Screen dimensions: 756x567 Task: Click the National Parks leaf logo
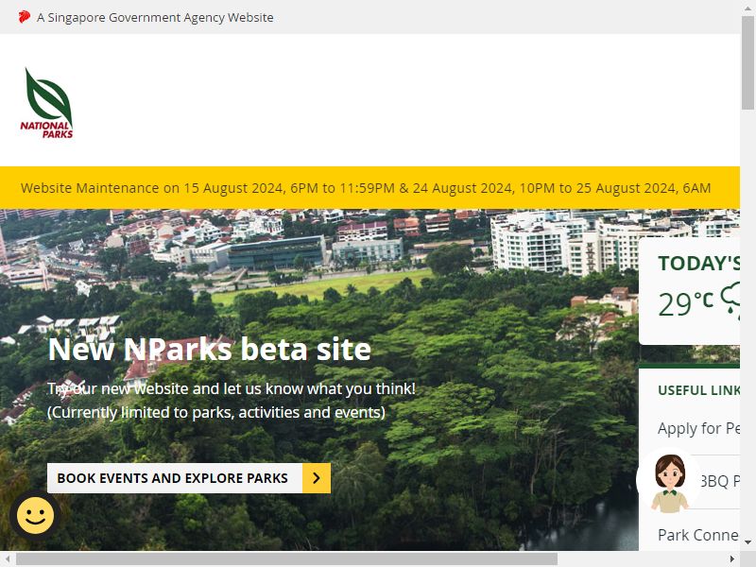click(x=46, y=103)
